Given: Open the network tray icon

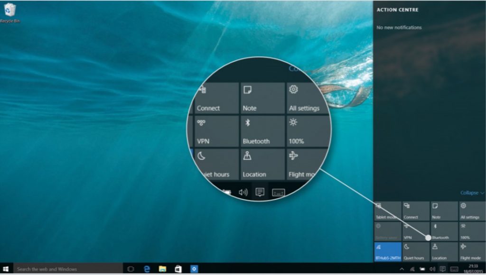Looking at the screenshot, I should [x=412, y=269].
